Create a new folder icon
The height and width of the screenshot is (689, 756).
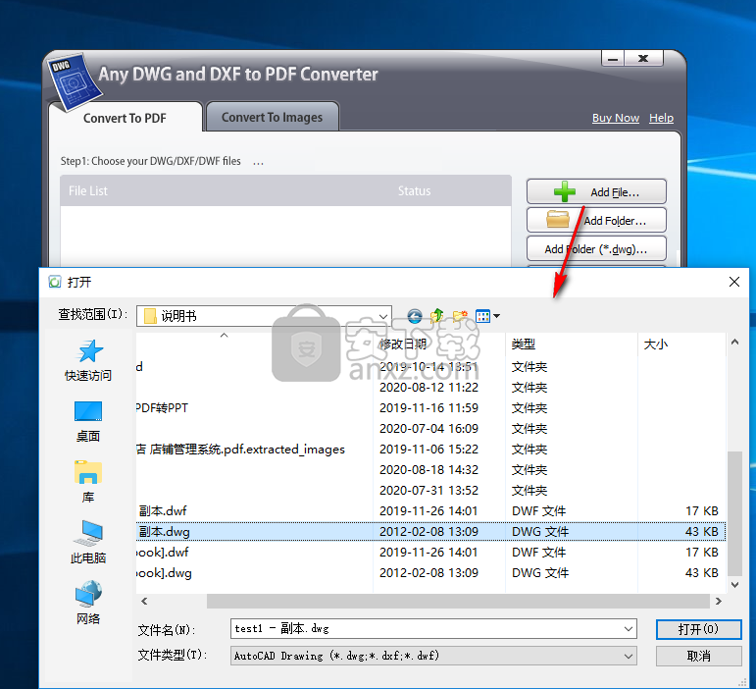click(460, 316)
